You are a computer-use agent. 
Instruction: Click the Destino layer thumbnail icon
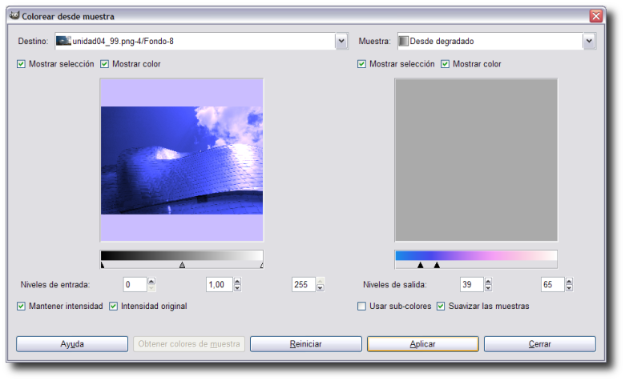click(63, 41)
